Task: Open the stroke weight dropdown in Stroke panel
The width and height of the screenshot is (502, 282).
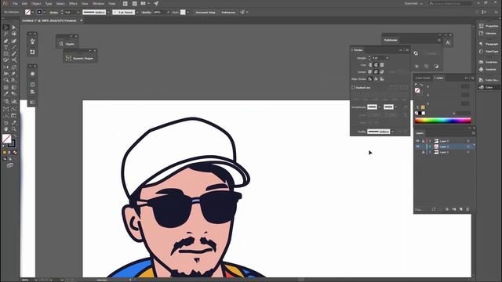Action: coord(387,58)
